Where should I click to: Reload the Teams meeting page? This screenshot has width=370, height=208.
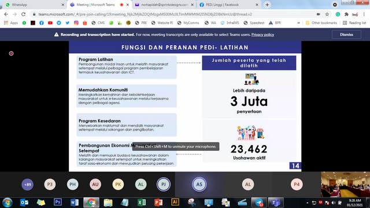[x=23, y=14]
